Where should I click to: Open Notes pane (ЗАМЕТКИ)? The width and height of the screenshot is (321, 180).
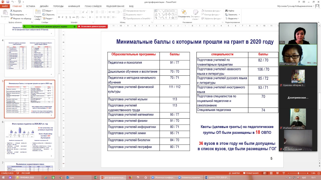[234, 173]
